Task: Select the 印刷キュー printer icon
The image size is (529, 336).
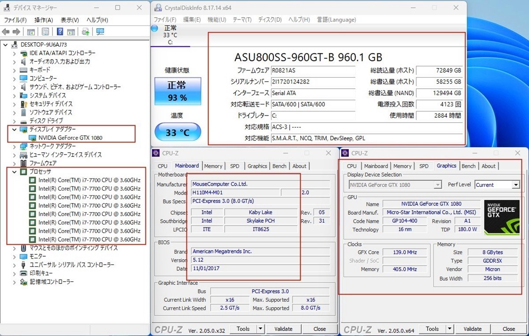Action: click(x=24, y=273)
